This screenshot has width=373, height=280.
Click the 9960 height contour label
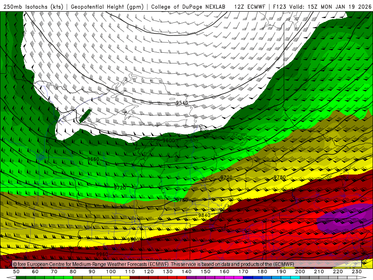coord(102,254)
